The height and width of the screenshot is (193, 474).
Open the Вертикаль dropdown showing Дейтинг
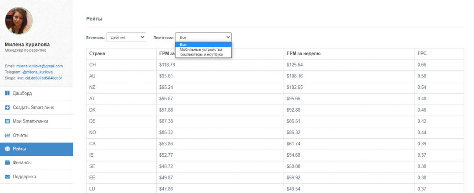click(127, 38)
